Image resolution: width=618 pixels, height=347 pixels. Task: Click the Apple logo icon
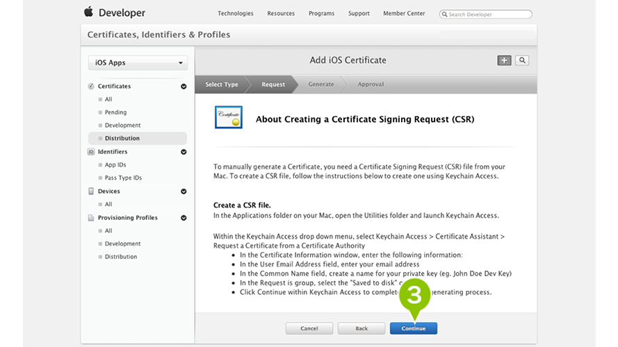89,12
